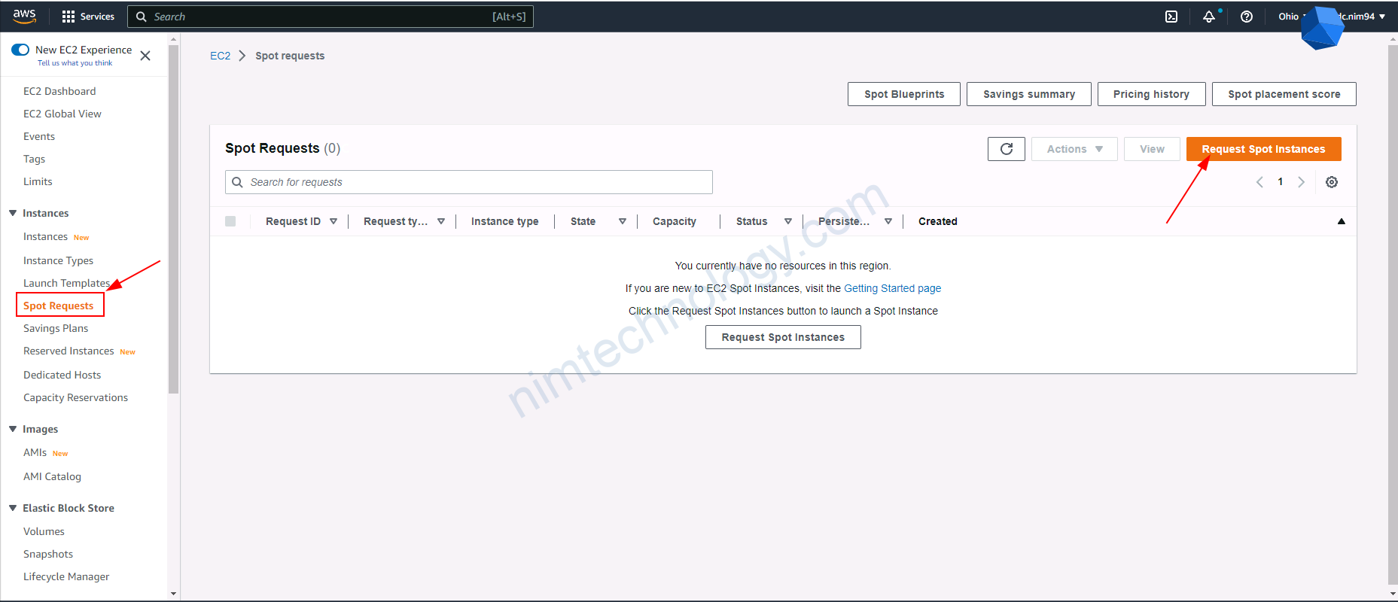Open the Services grid menu
This screenshot has height=602, width=1398.
tap(88, 17)
